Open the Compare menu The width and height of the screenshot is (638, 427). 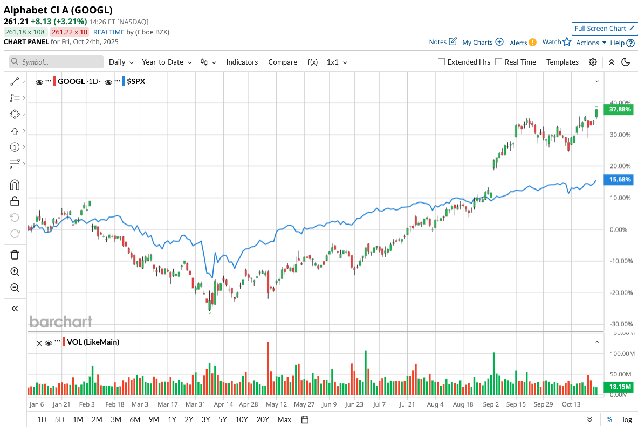pyautogui.click(x=283, y=62)
